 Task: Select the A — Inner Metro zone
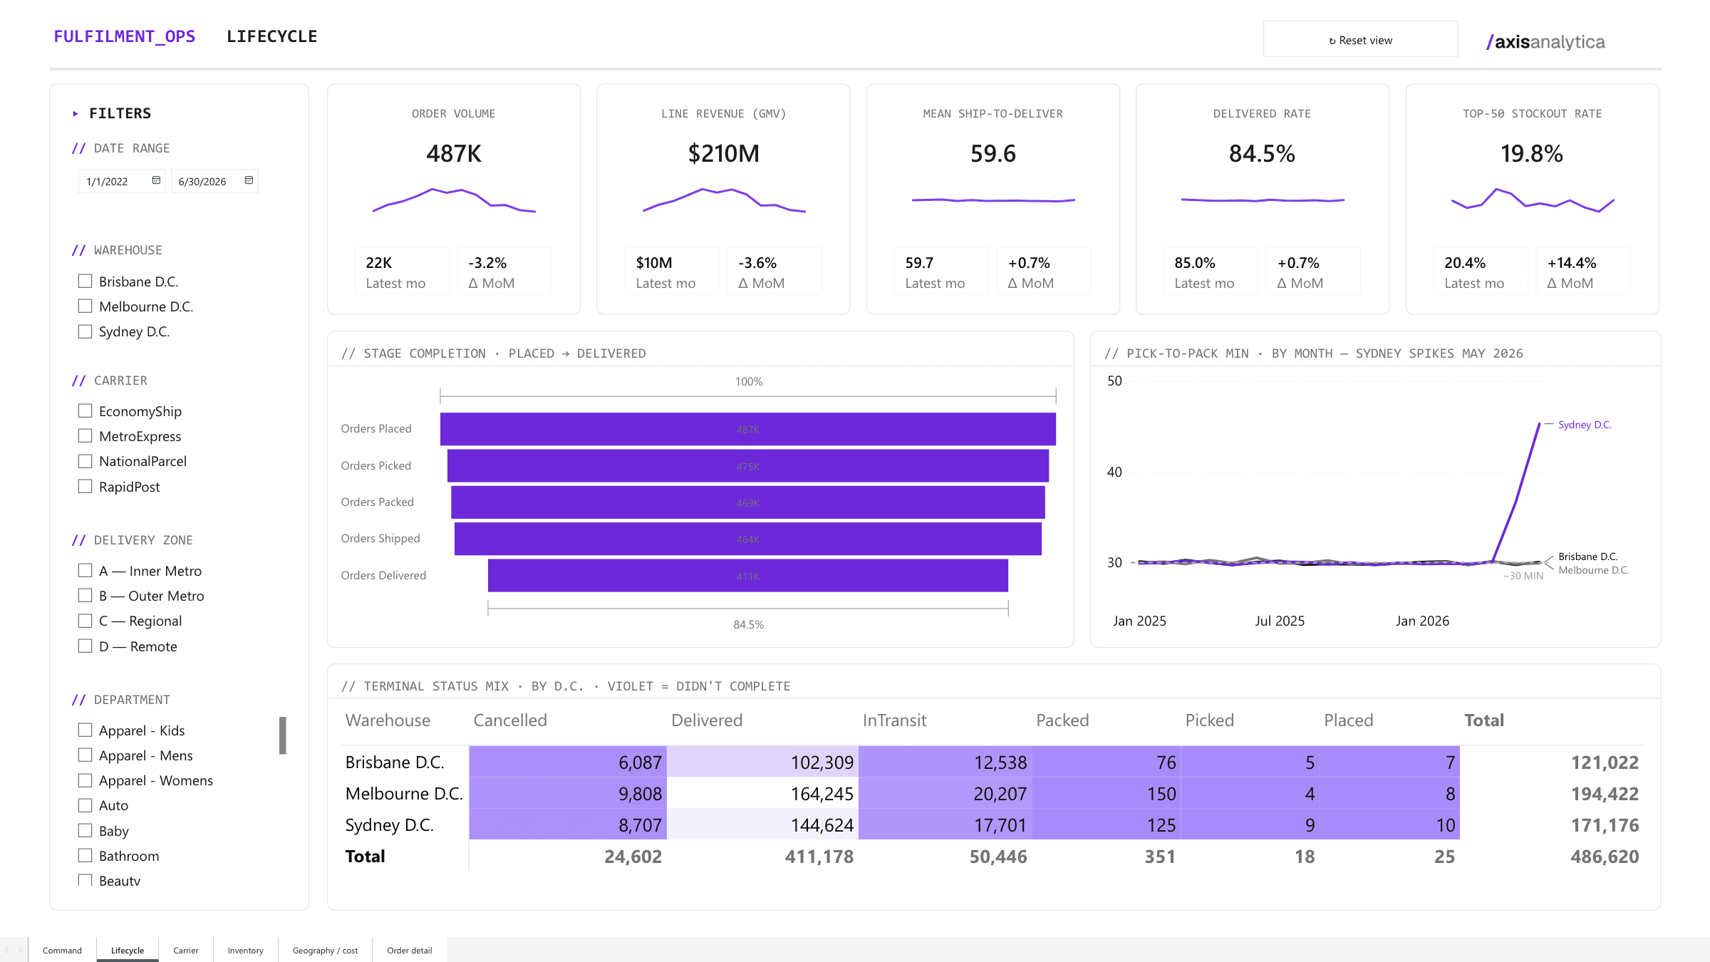(85, 571)
